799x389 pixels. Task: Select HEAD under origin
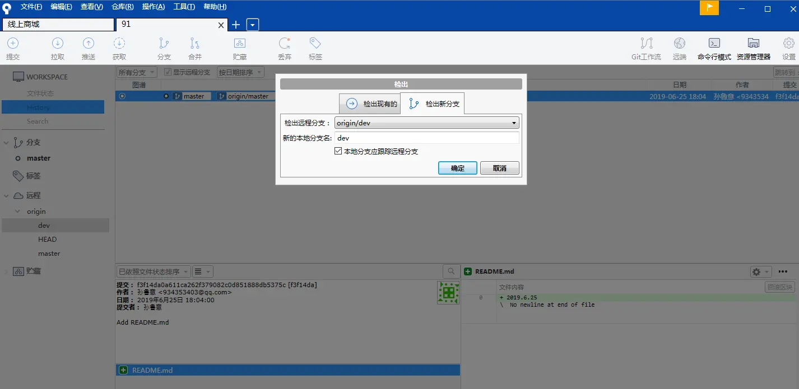(48, 240)
